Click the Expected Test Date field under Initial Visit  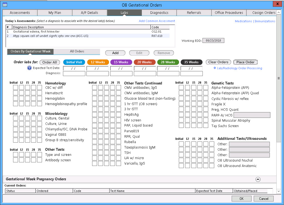click(x=74, y=68)
